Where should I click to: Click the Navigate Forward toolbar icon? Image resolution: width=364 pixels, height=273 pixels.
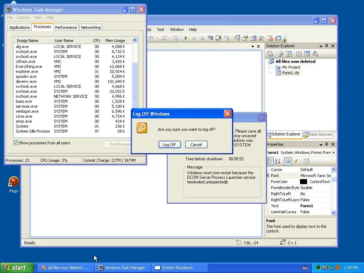tap(175, 38)
